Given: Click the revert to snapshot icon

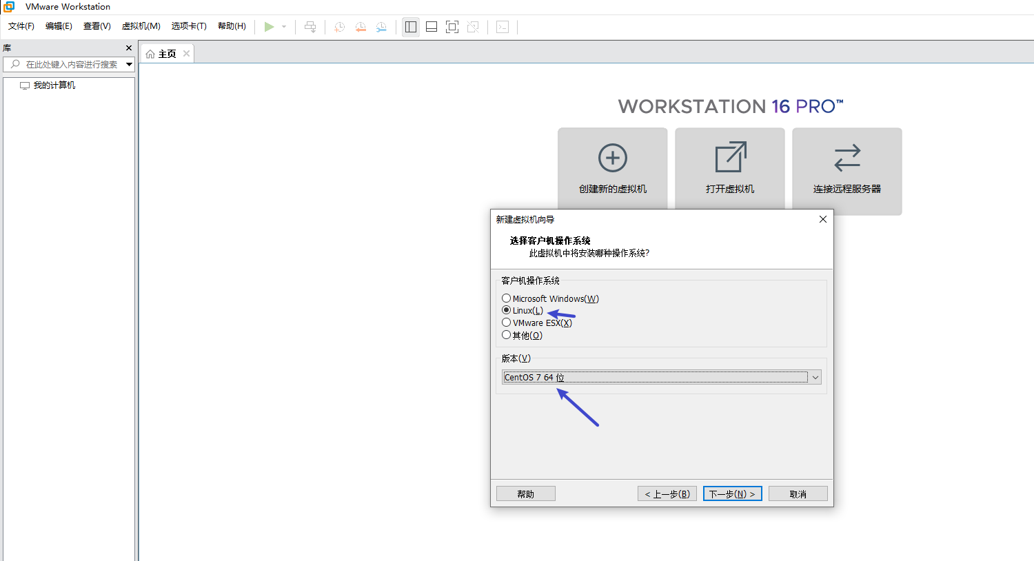Looking at the screenshot, I should pos(361,27).
